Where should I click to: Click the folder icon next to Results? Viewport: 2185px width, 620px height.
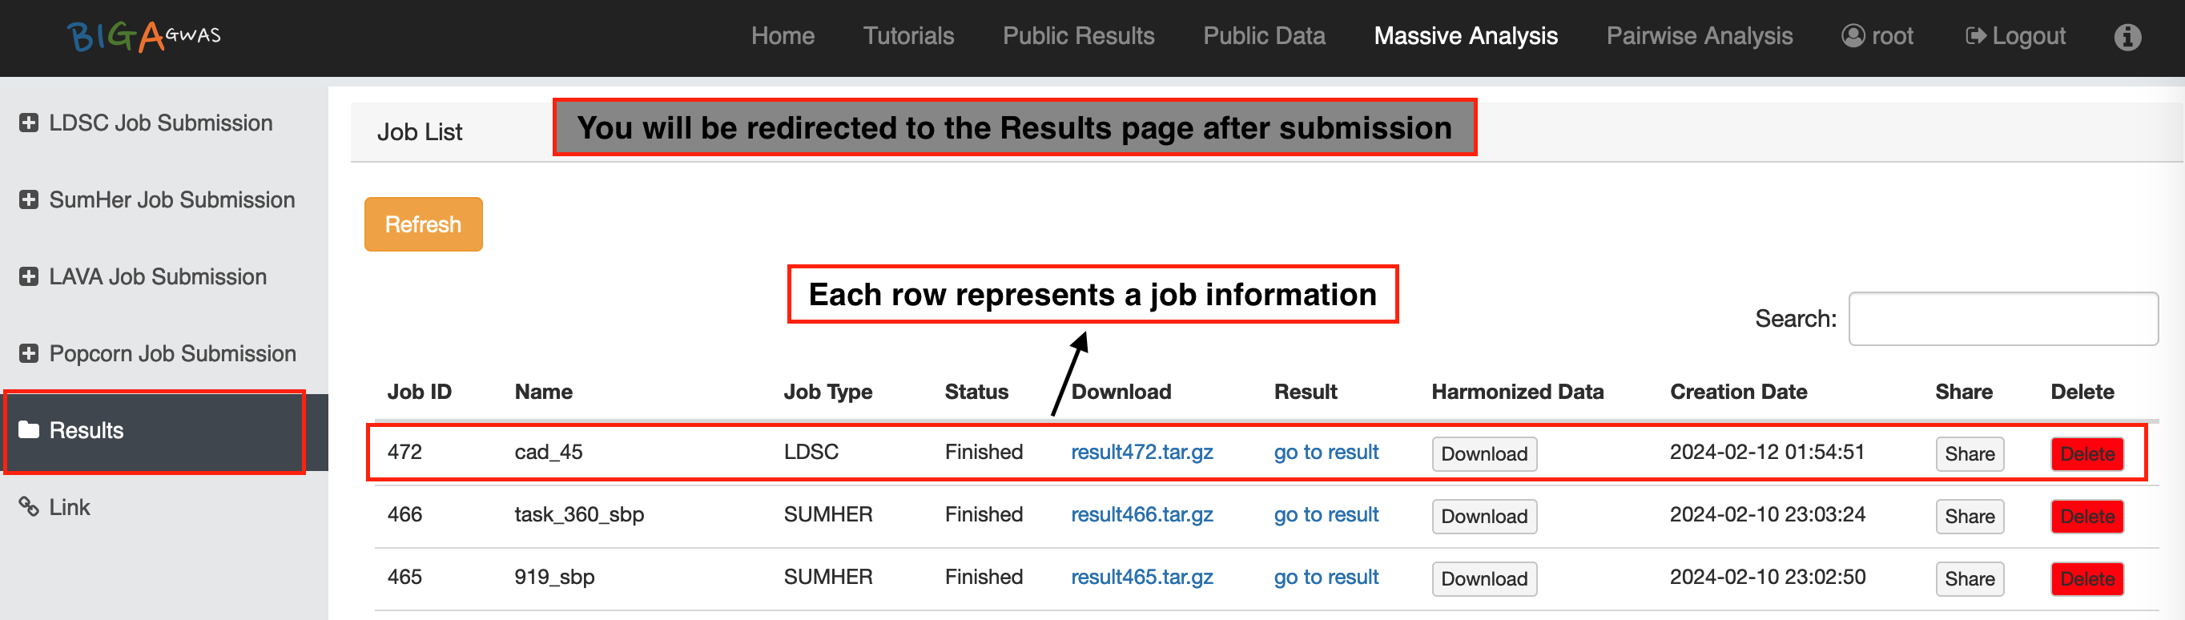(x=29, y=430)
